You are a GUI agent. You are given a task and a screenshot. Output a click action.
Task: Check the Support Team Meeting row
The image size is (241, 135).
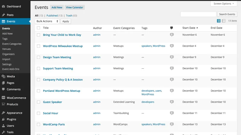coord(39,68)
